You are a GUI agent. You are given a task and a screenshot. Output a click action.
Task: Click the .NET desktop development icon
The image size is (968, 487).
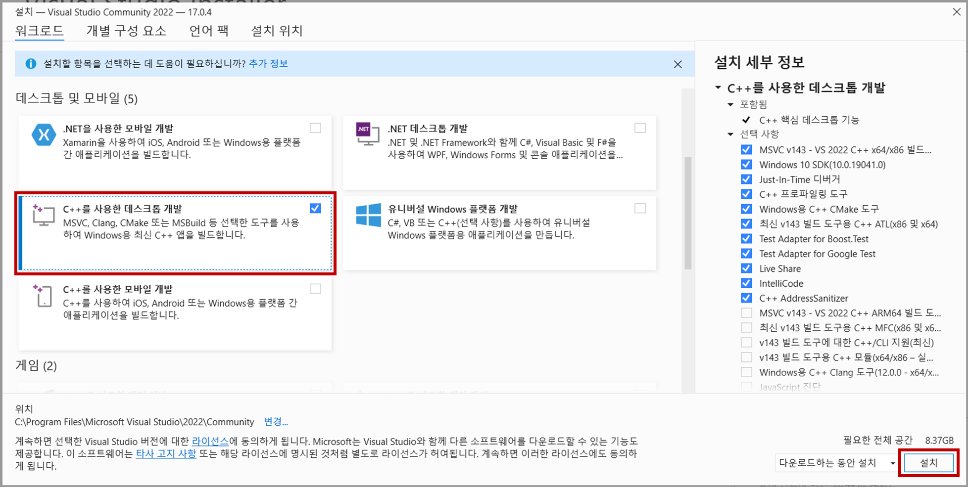pos(368,134)
